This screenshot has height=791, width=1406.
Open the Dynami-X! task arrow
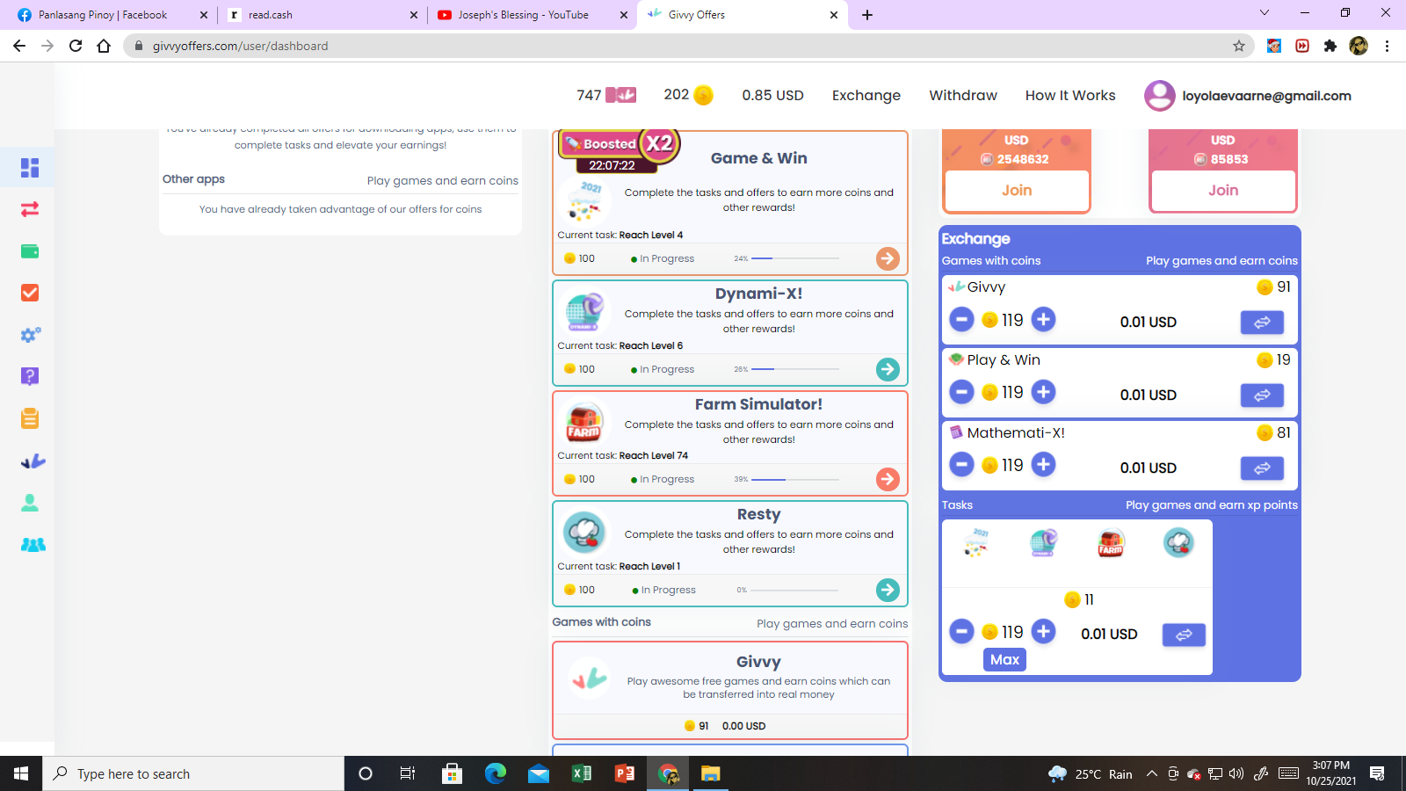point(888,369)
